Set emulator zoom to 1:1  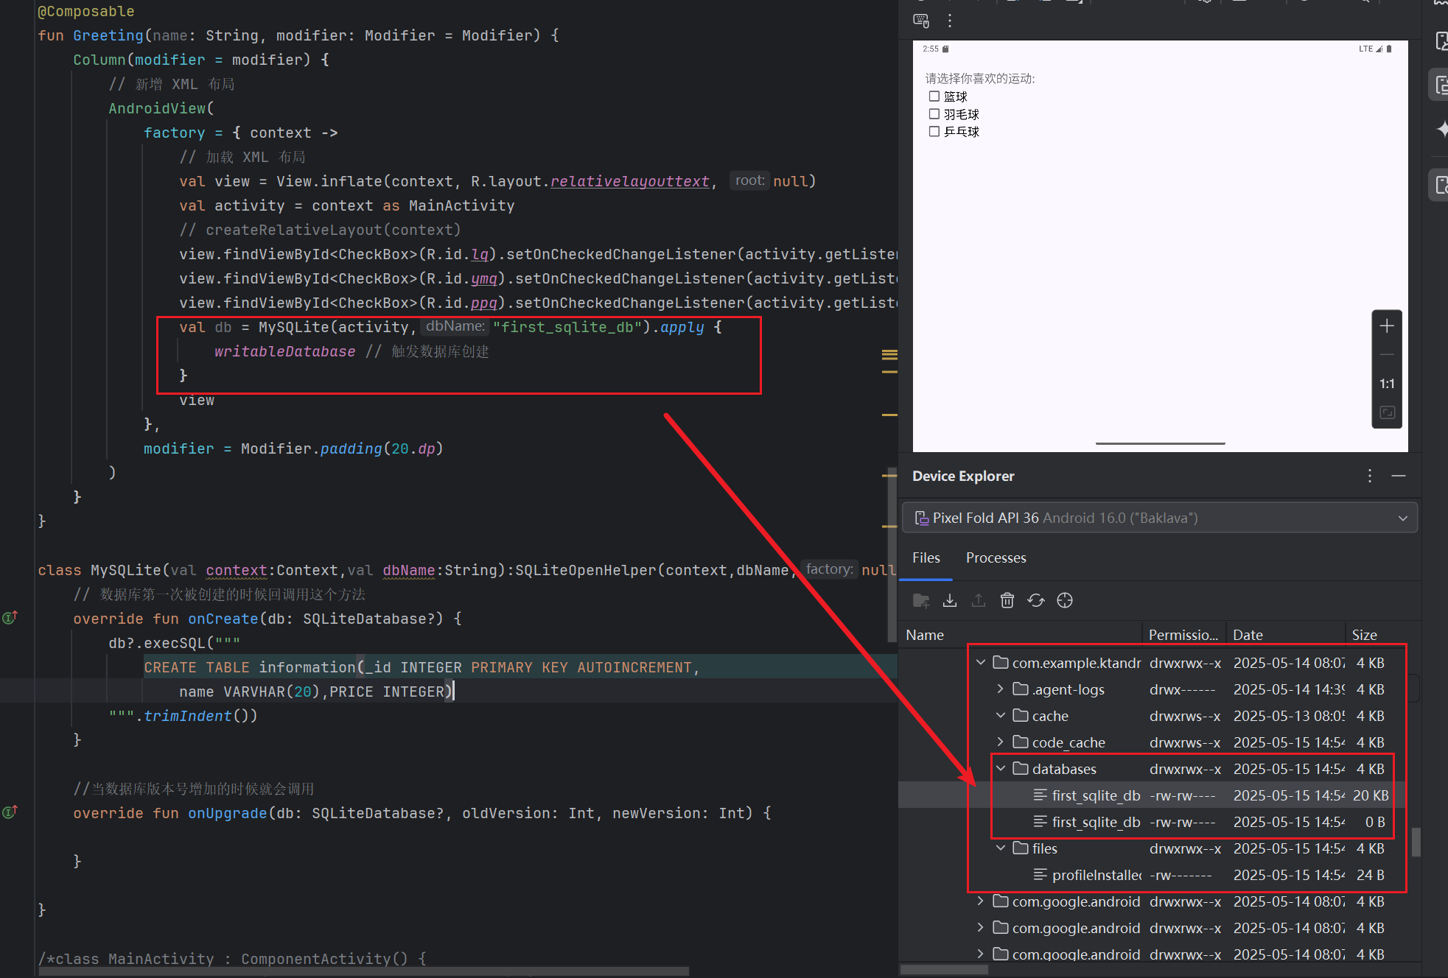click(x=1387, y=384)
